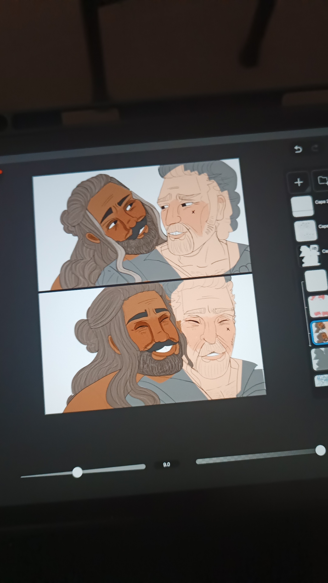The height and width of the screenshot is (583, 328).
Task: Create a new layer folder
Action: click(322, 181)
